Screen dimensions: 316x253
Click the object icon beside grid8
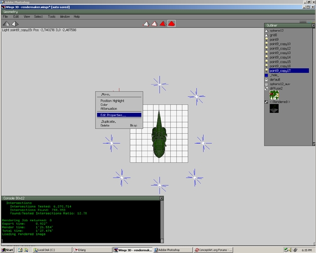point(266,35)
